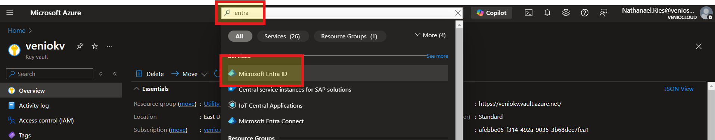Screen dimensions: 715x140
Task: Open the portal Settings gear
Action: coord(566,13)
